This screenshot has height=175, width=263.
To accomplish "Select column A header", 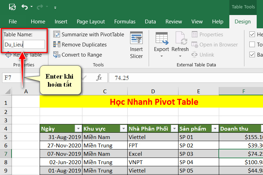I will (26, 92).
